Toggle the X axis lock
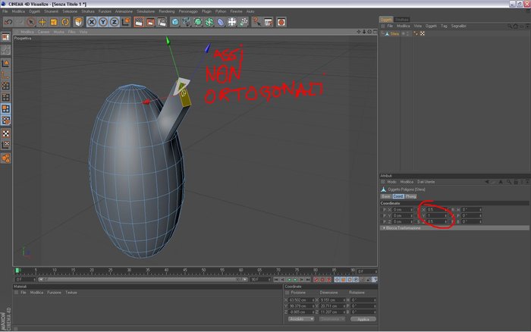The image size is (531, 332). coord(92,22)
